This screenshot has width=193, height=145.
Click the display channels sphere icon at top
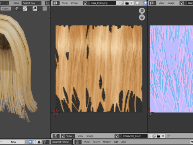(x=145, y=3)
